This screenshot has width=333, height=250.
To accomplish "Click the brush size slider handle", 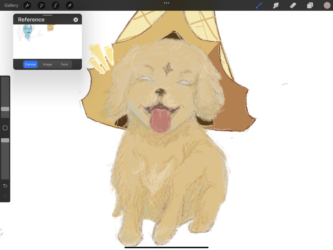I will click(5, 109).
